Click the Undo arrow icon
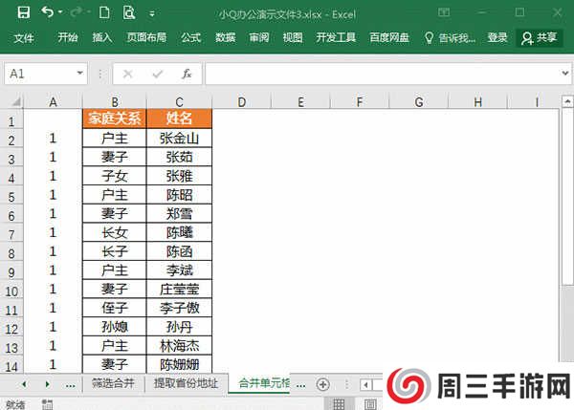The image size is (574, 410). (x=49, y=12)
